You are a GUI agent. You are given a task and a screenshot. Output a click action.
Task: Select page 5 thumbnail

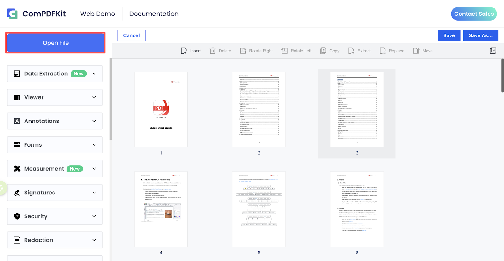[x=259, y=209]
